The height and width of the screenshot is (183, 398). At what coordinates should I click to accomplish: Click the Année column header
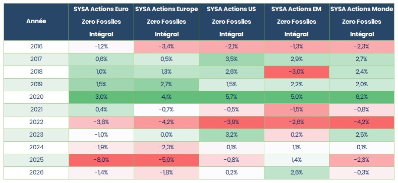click(36, 22)
